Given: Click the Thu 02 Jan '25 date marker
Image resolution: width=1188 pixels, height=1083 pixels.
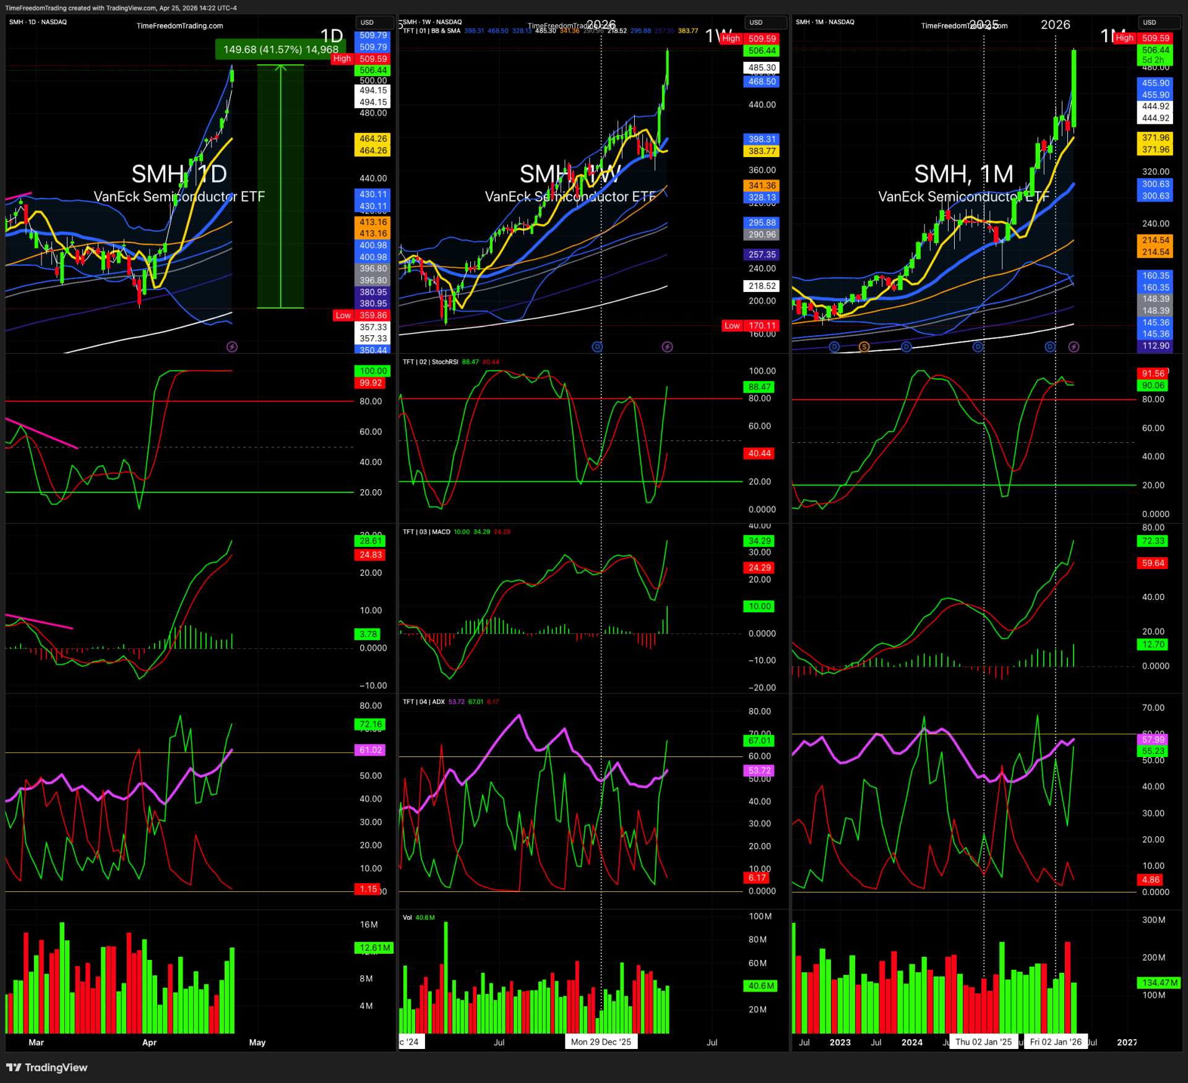Looking at the screenshot, I should point(983,1042).
